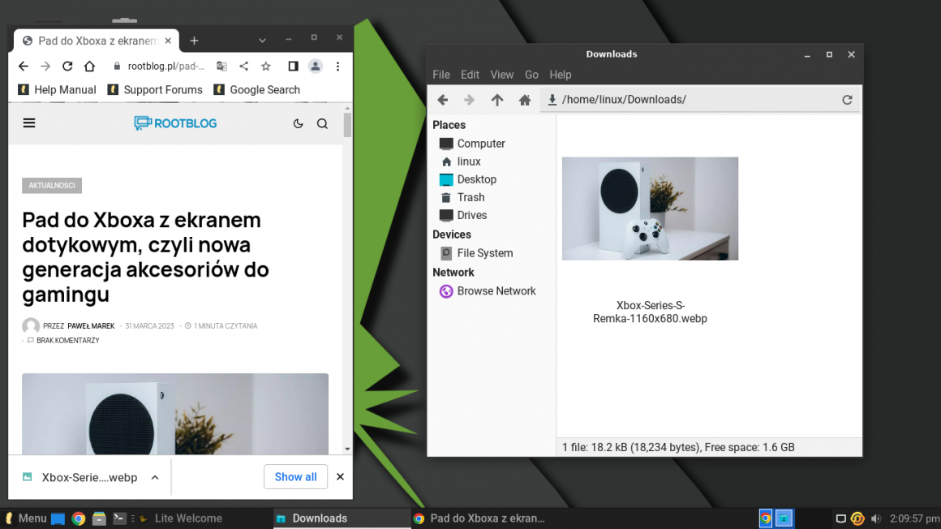Expand options for the downloaded webp file

154,477
